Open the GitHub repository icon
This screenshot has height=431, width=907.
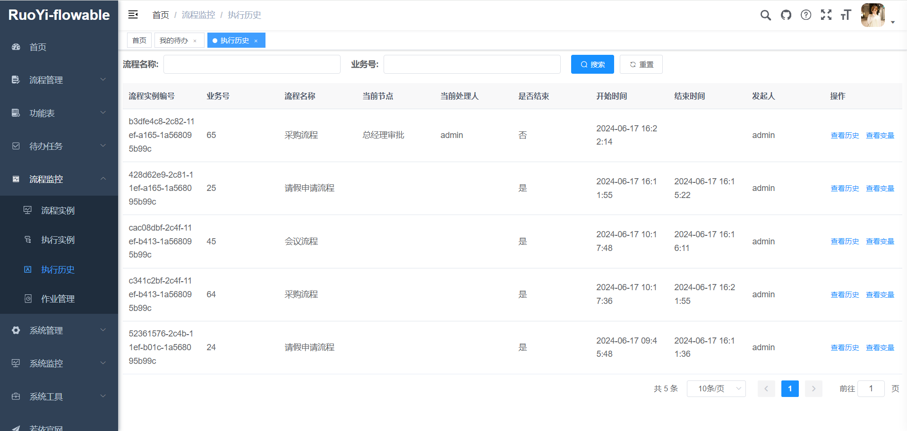coord(786,15)
